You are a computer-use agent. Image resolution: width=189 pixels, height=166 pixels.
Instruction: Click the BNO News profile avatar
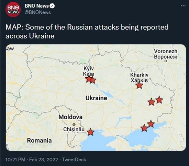(x=13, y=10)
